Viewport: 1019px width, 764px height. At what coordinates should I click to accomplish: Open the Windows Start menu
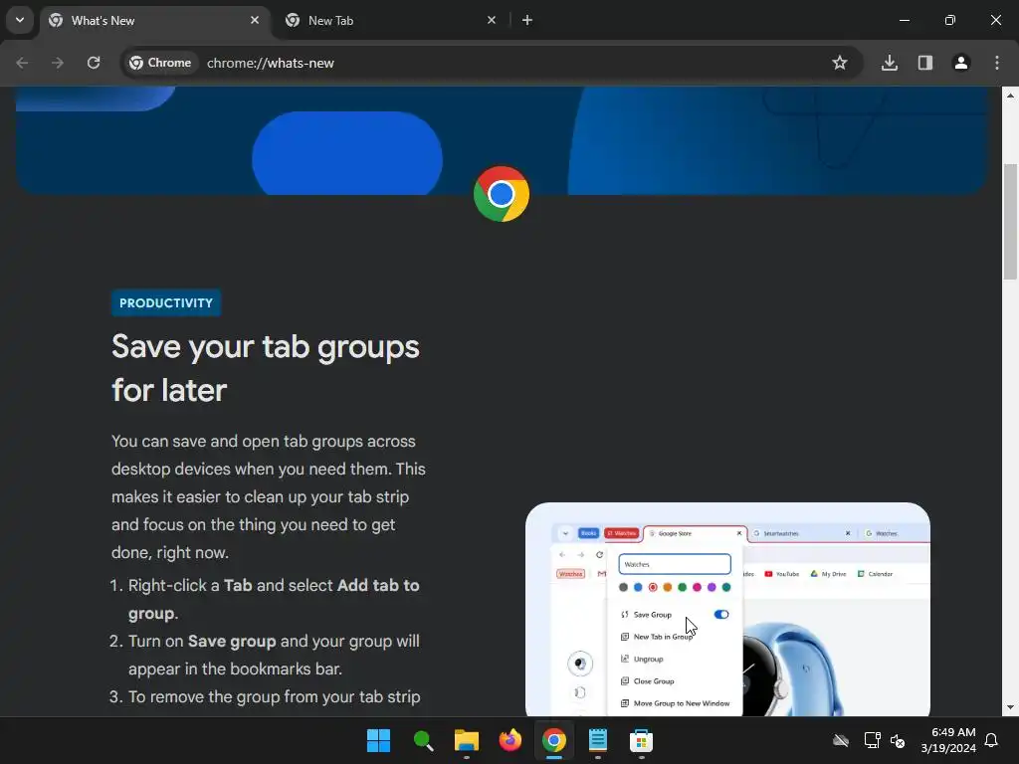coord(378,740)
